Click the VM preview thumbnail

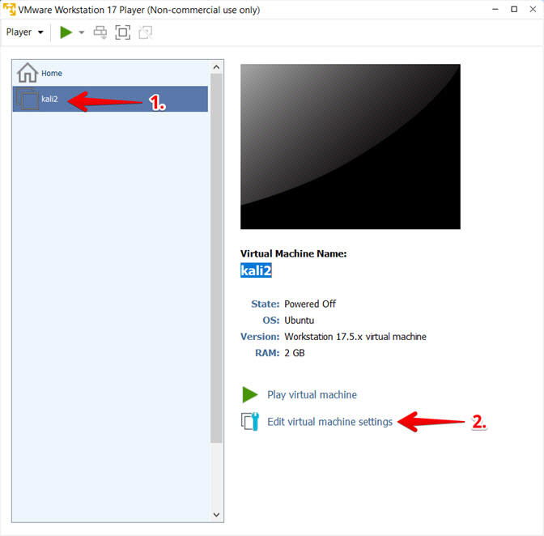click(351, 147)
